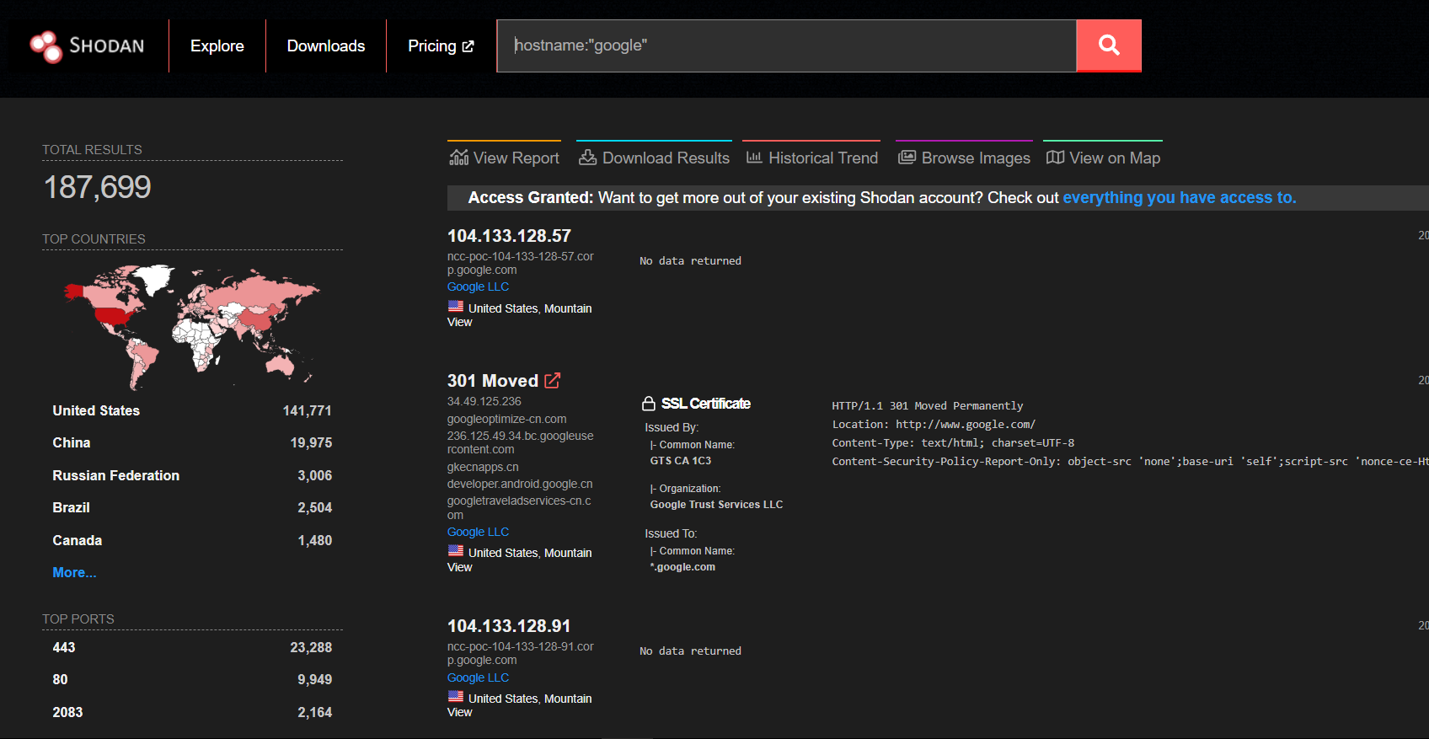Filter results by China country

pos(72,442)
